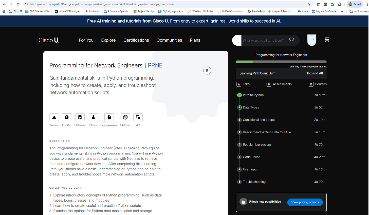Open the For You menu
Screen dimensions: 369x215
(x=86, y=40)
